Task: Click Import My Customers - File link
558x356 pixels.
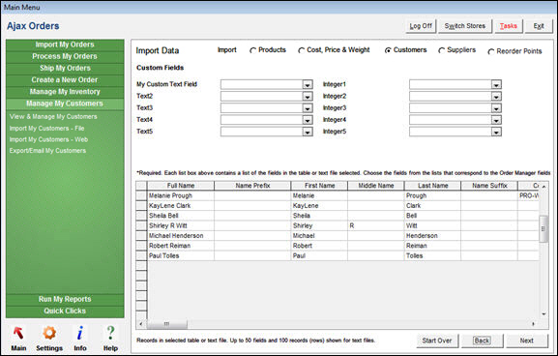Action: coord(47,128)
